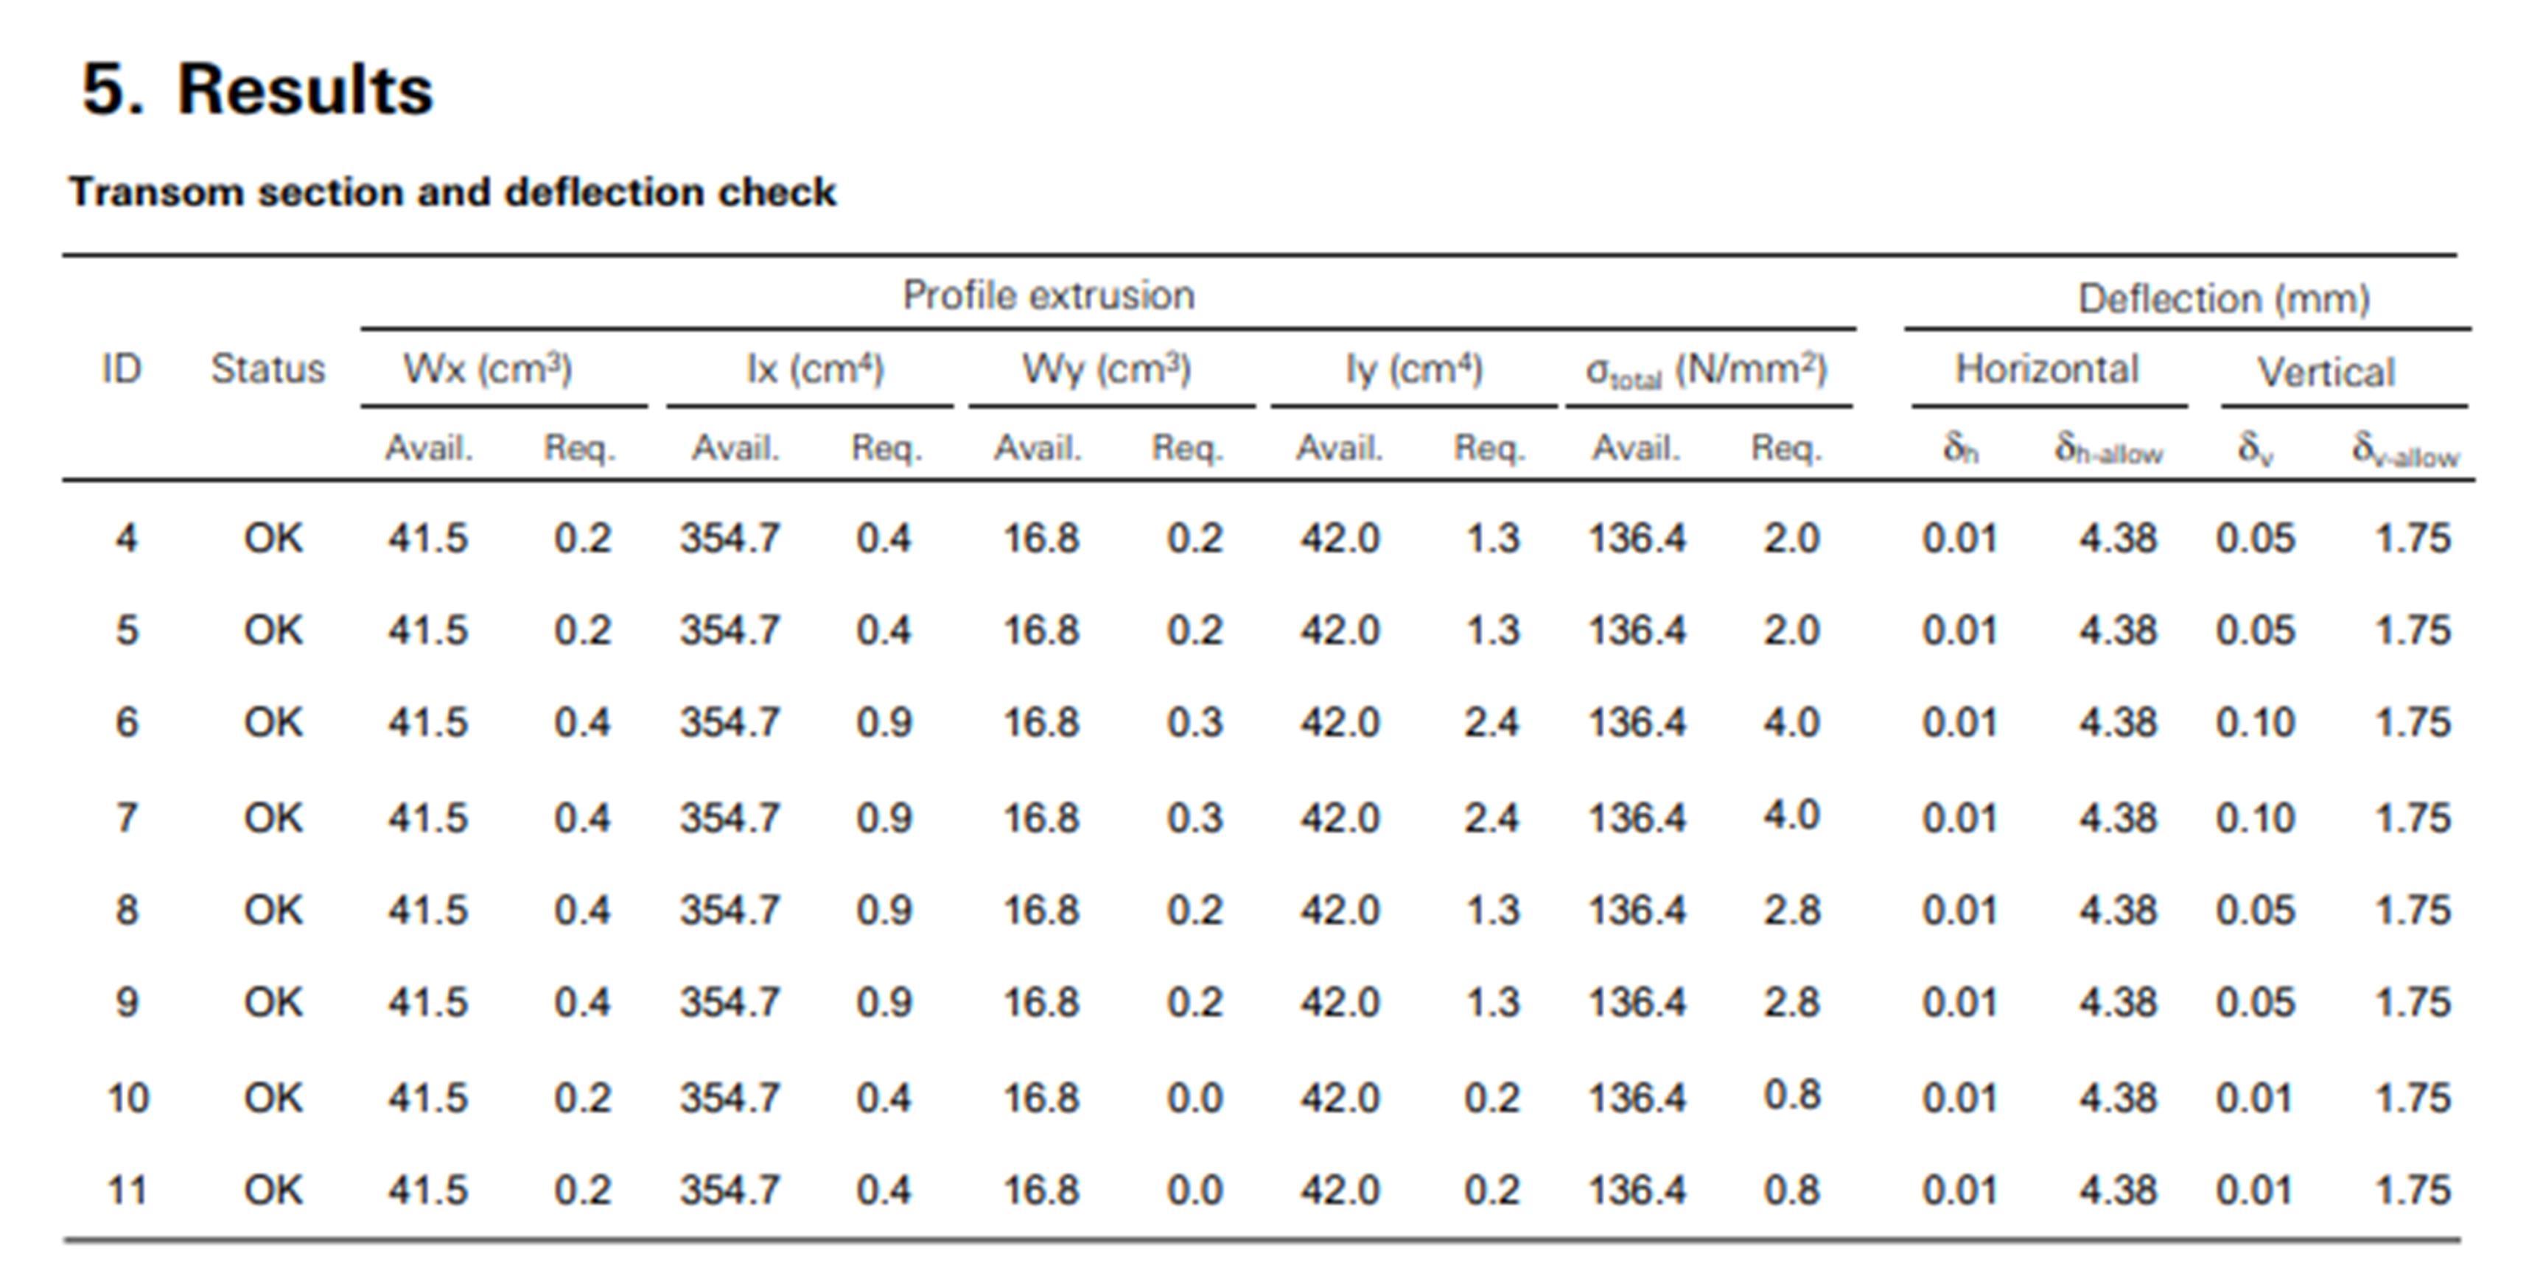Click the '5. Results' heading
2529x1265 pixels.
click(x=257, y=89)
